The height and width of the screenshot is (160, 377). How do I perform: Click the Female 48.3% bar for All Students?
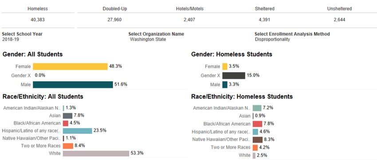pos(70,67)
